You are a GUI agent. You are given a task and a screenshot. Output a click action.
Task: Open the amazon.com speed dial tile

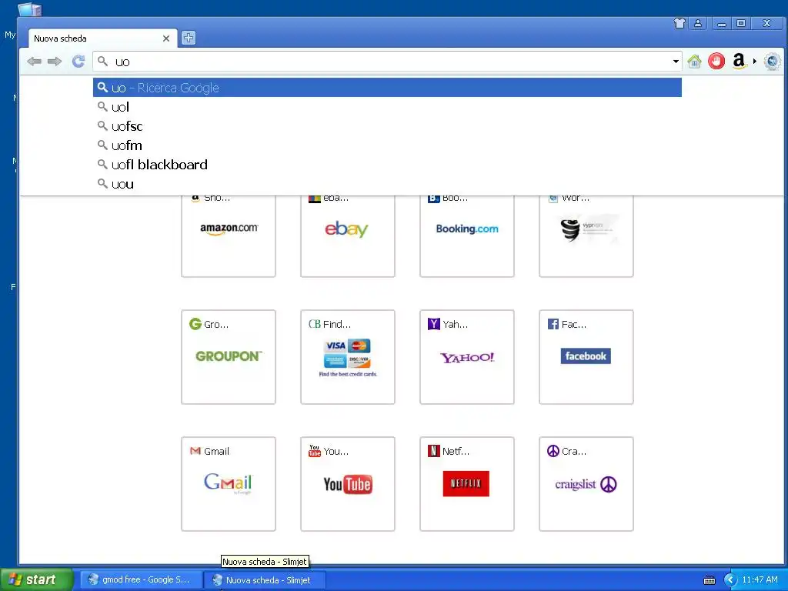(229, 235)
